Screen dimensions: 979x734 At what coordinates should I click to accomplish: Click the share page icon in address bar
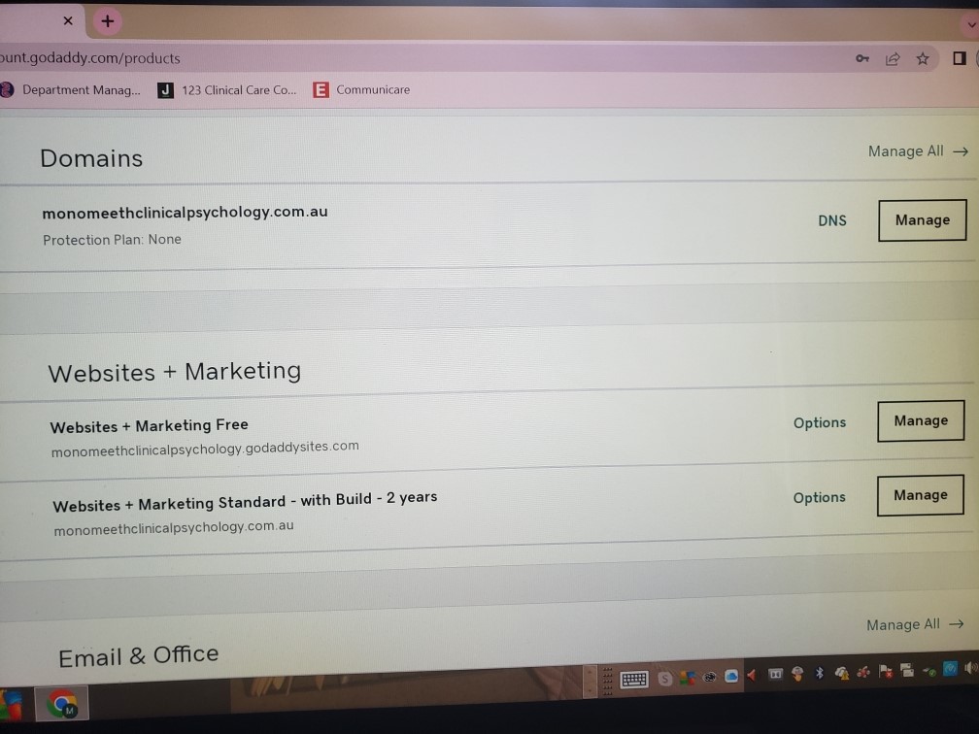pyautogui.click(x=893, y=59)
